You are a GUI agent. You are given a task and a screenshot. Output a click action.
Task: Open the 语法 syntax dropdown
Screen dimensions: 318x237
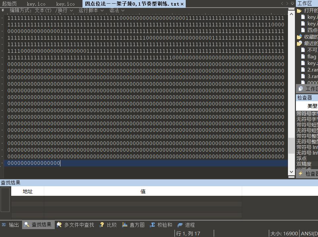(x=117, y=10)
